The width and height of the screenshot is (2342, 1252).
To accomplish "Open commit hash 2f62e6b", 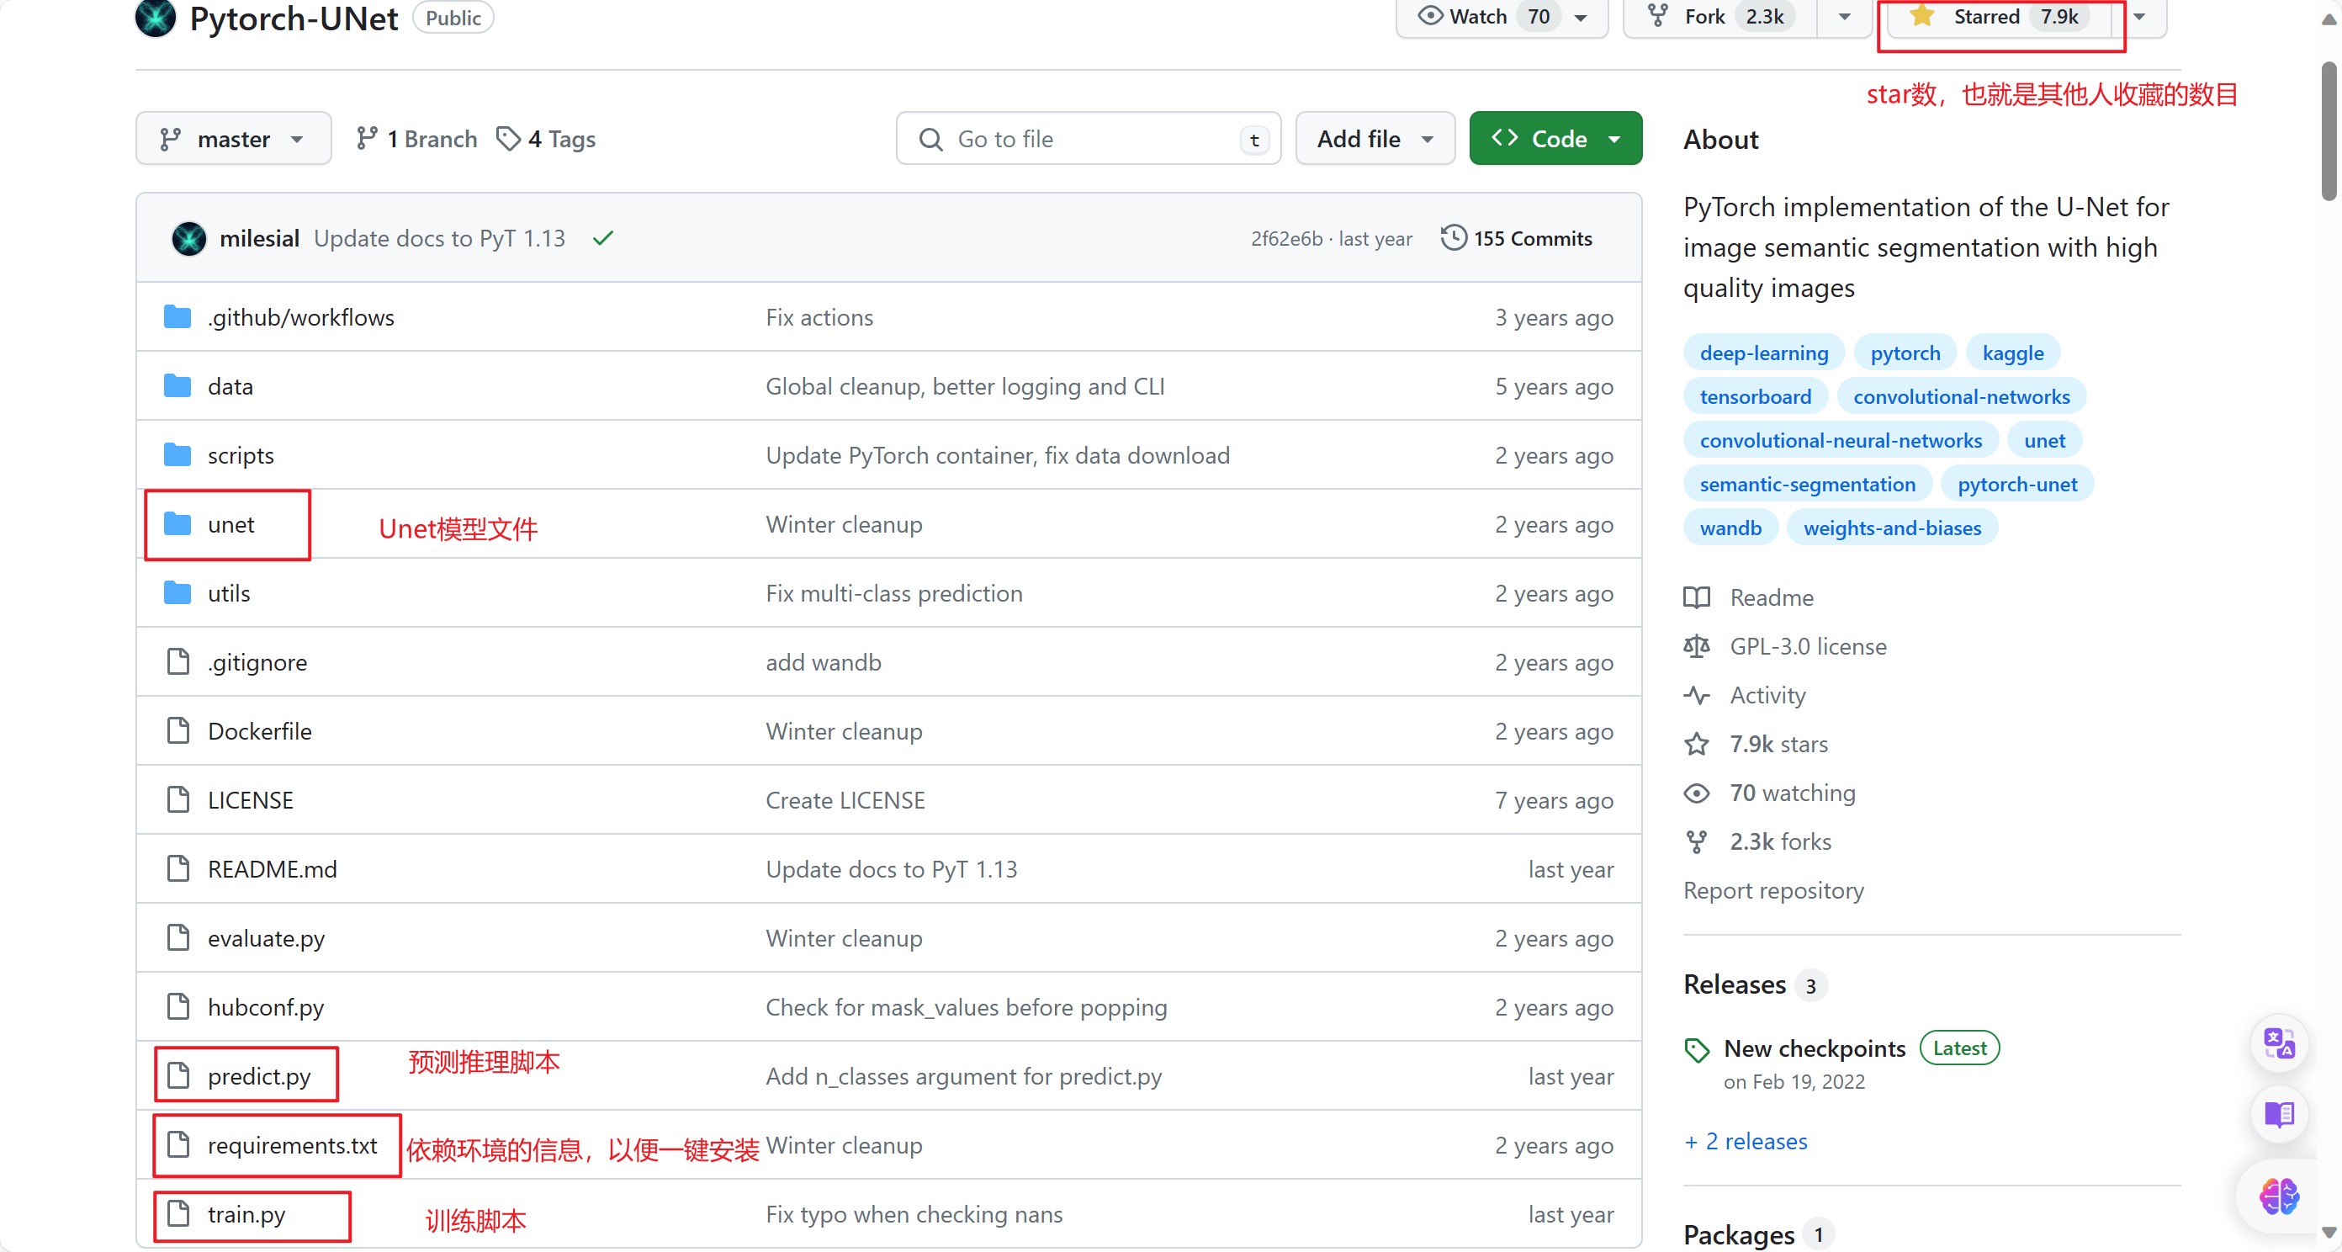I will pos(1285,239).
